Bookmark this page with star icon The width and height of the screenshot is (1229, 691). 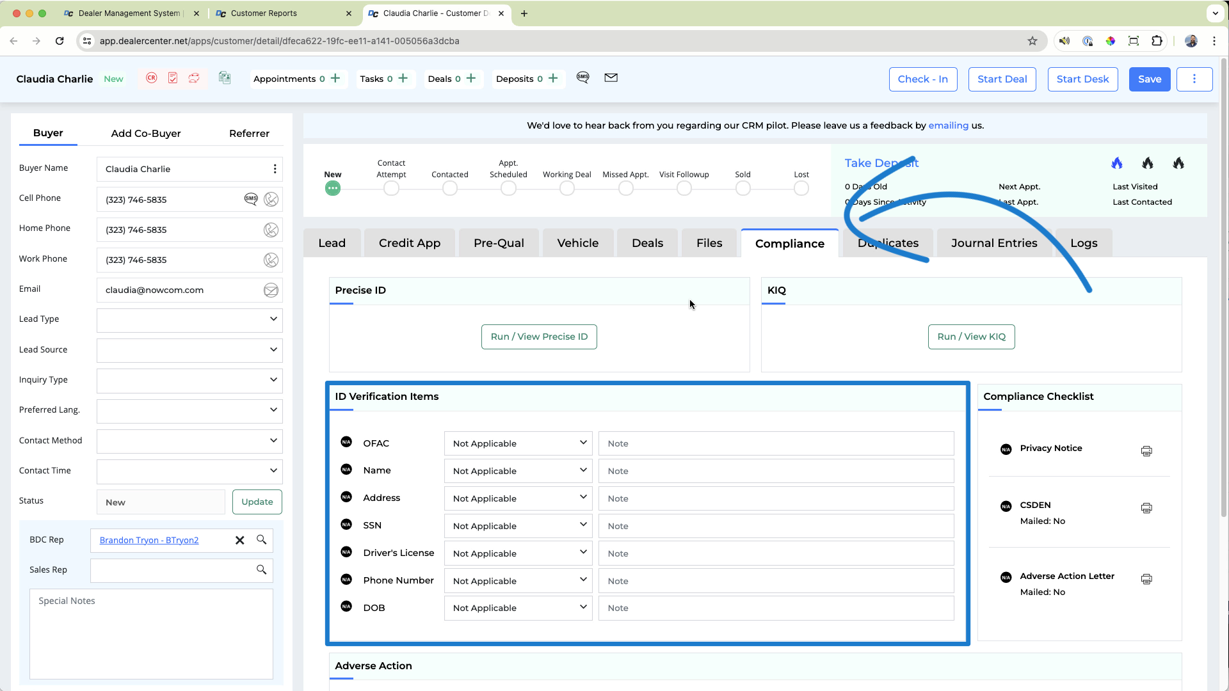pos(1032,41)
